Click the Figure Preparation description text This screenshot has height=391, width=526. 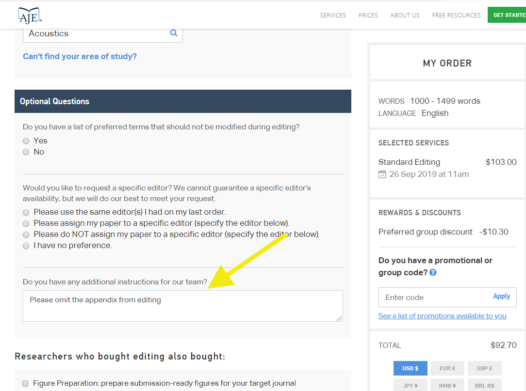coord(164,383)
